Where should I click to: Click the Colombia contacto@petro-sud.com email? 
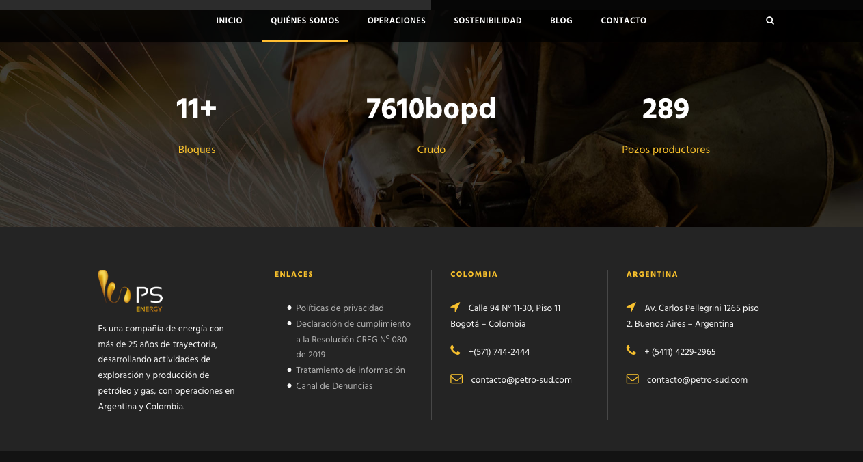coord(521,380)
